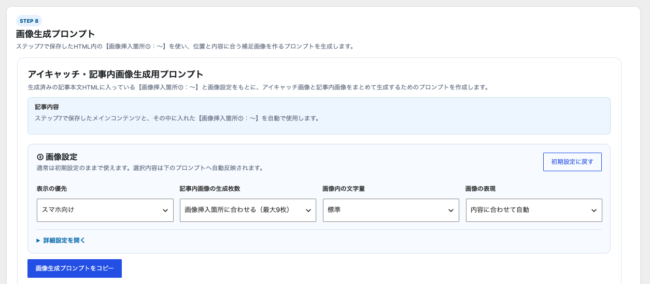Open the 画像内の文字量 dropdown showing 標準

(x=391, y=210)
